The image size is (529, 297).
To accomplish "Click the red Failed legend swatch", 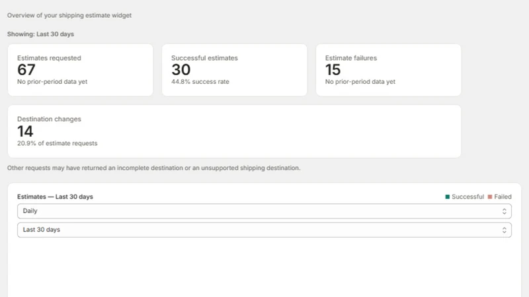I will [x=490, y=197].
